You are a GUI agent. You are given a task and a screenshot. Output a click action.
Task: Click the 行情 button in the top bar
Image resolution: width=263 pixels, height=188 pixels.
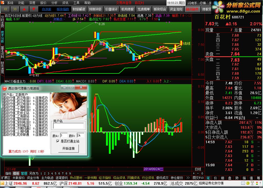point(203,3)
